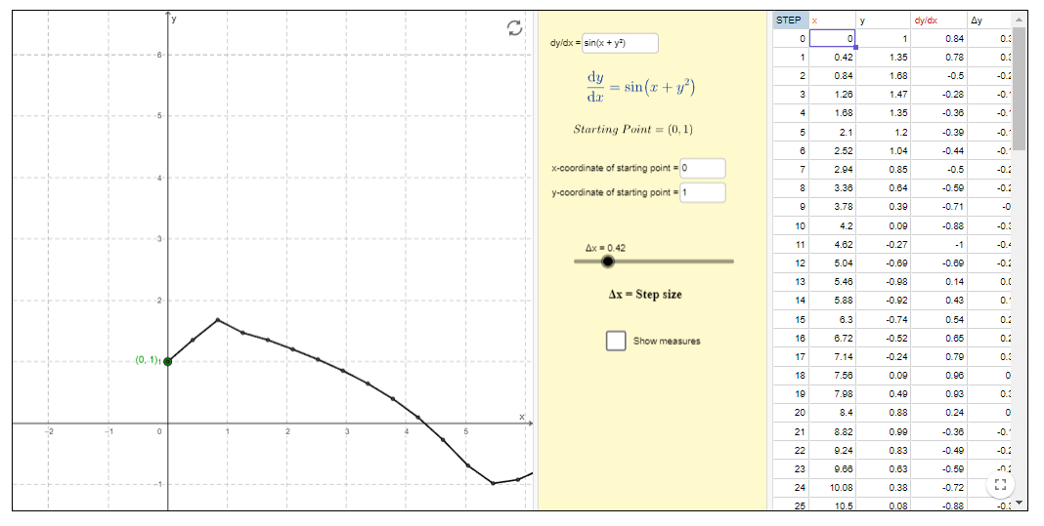Select the red x column header
Viewport: 1044px width, 526px height.
[832, 20]
